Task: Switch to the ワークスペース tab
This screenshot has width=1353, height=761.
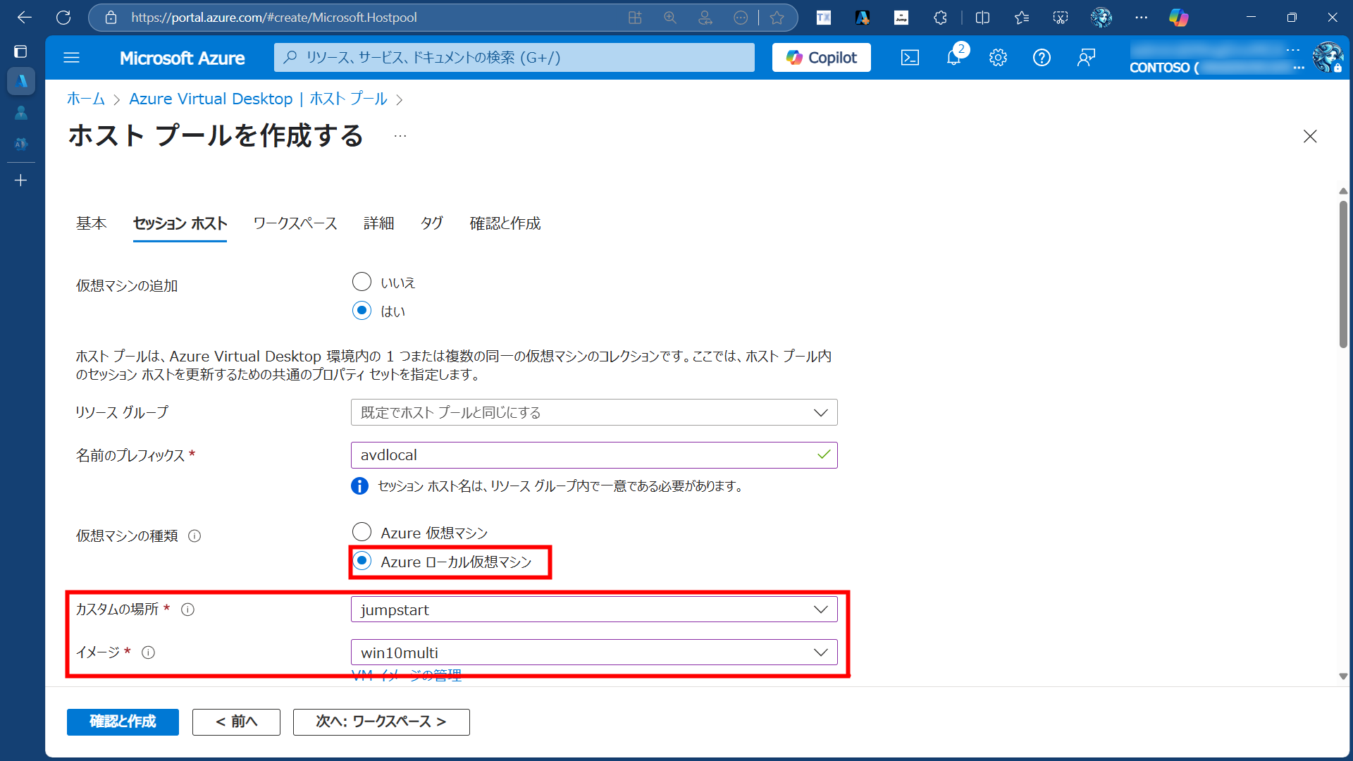Action: point(295,223)
